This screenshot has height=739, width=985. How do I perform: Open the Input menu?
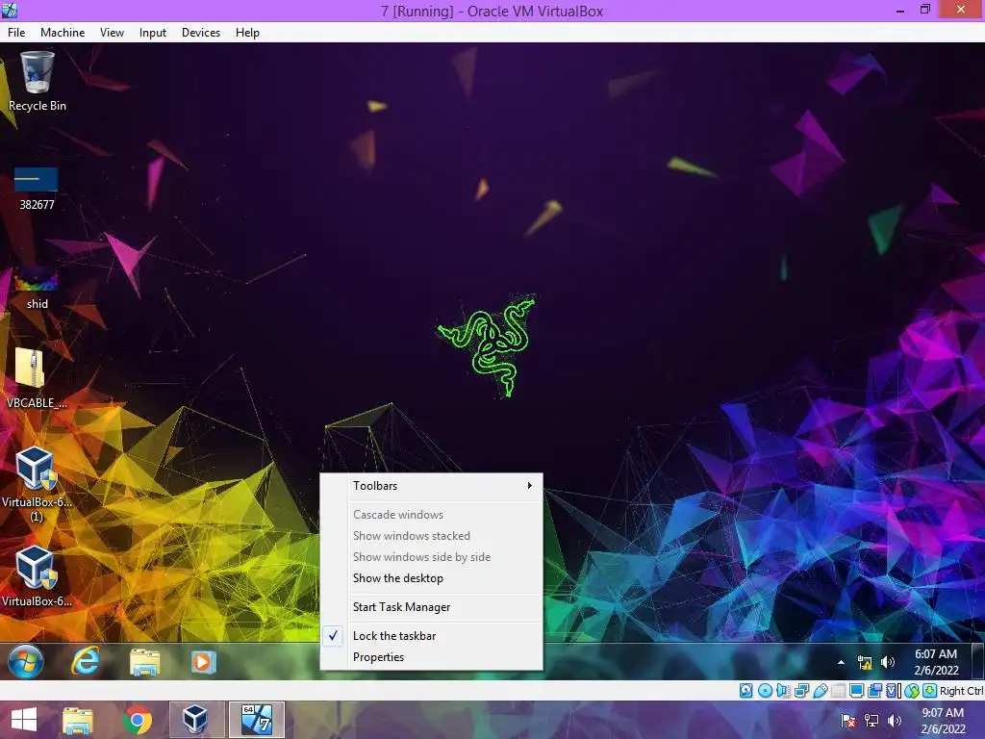click(153, 33)
